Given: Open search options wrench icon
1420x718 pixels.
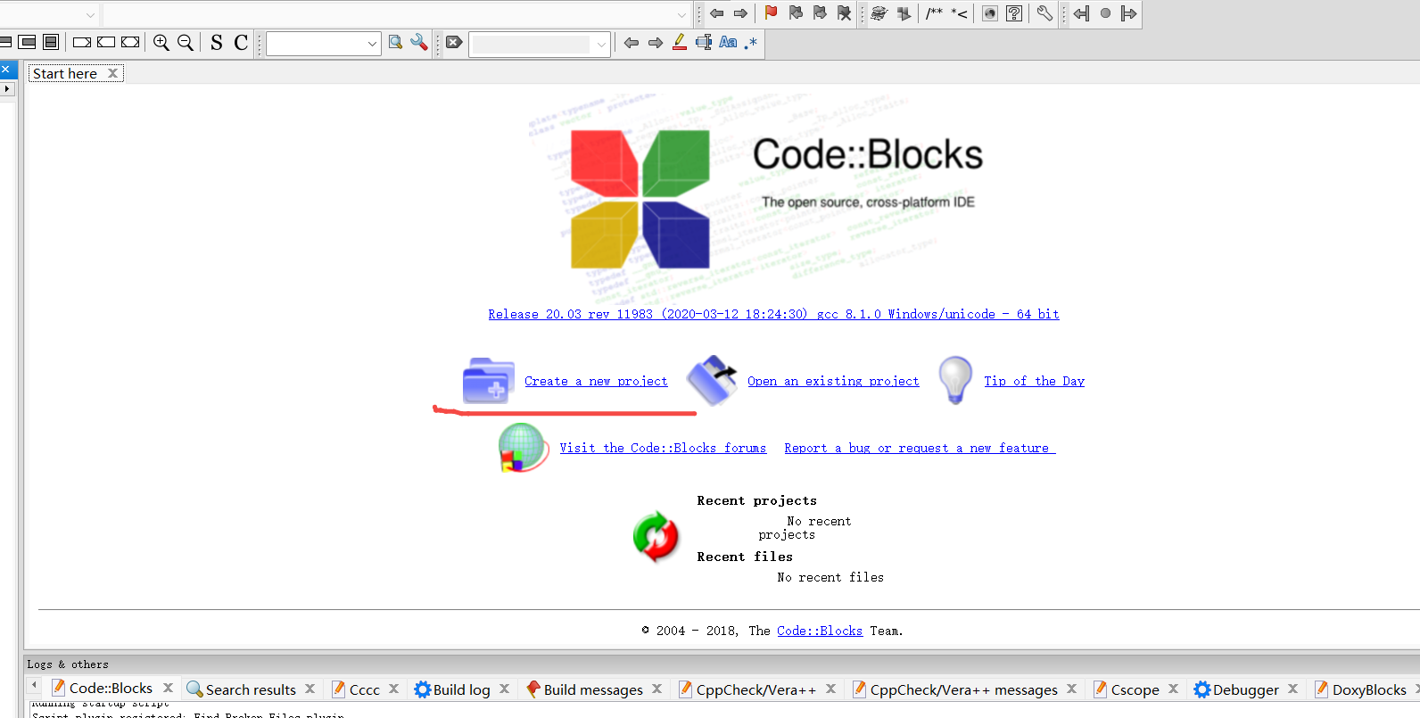Looking at the screenshot, I should pyautogui.click(x=419, y=43).
